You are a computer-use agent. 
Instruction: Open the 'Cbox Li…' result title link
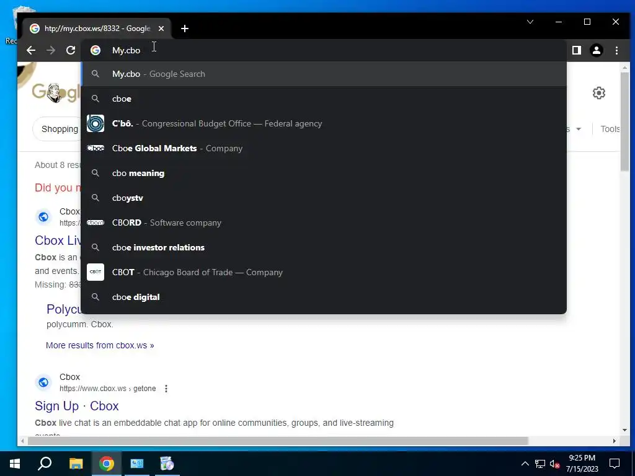(58, 240)
